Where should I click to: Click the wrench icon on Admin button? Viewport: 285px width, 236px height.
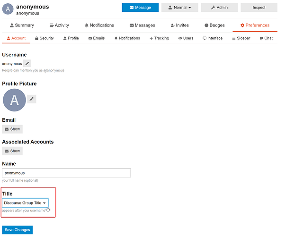pos(213,8)
